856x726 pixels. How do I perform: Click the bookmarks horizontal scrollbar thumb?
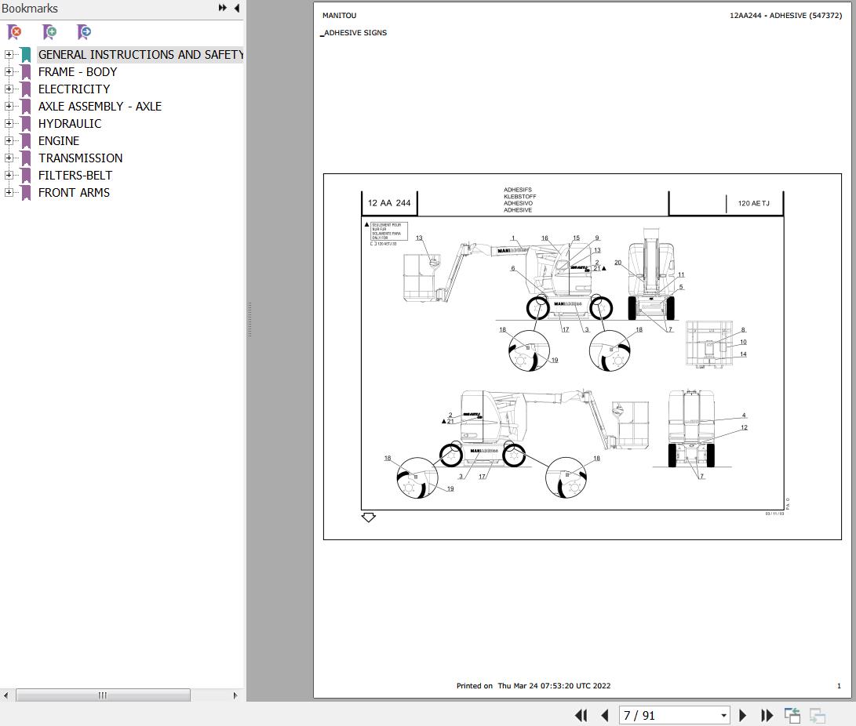[x=103, y=695]
